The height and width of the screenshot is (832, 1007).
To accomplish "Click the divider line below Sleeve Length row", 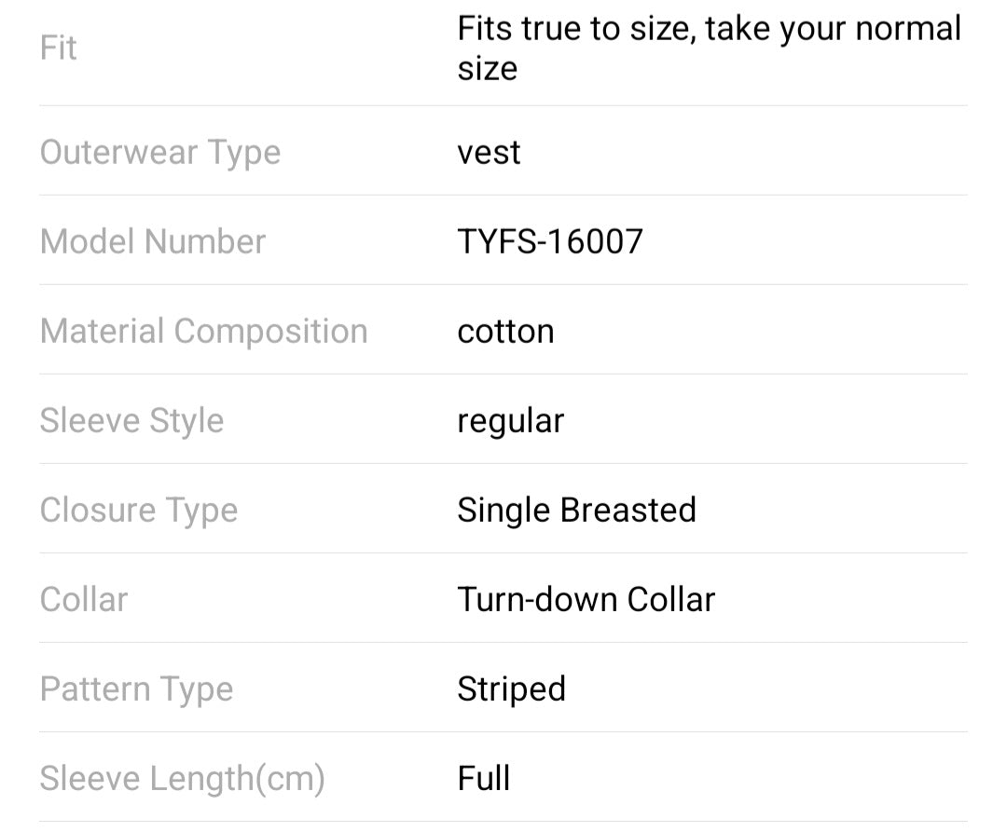I will tap(504, 821).
